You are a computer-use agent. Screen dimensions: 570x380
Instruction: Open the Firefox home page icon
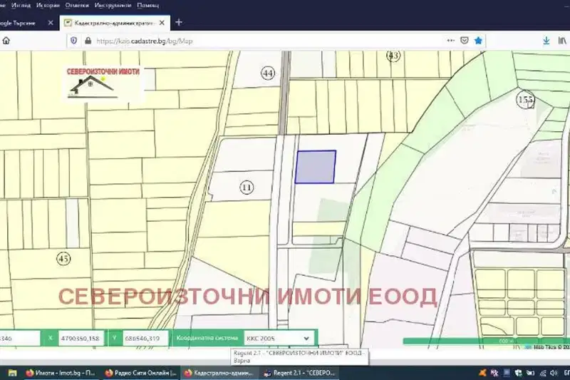(6, 41)
